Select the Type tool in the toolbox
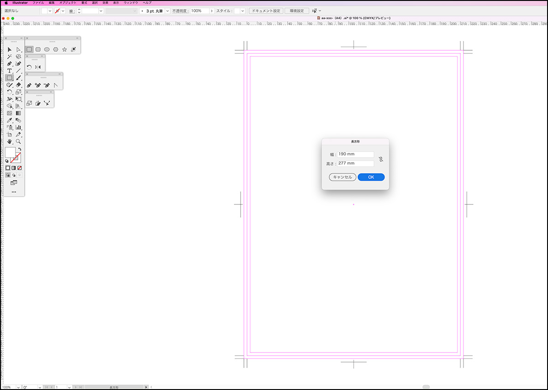This screenshot has height=390, width=548. [9, 71]
